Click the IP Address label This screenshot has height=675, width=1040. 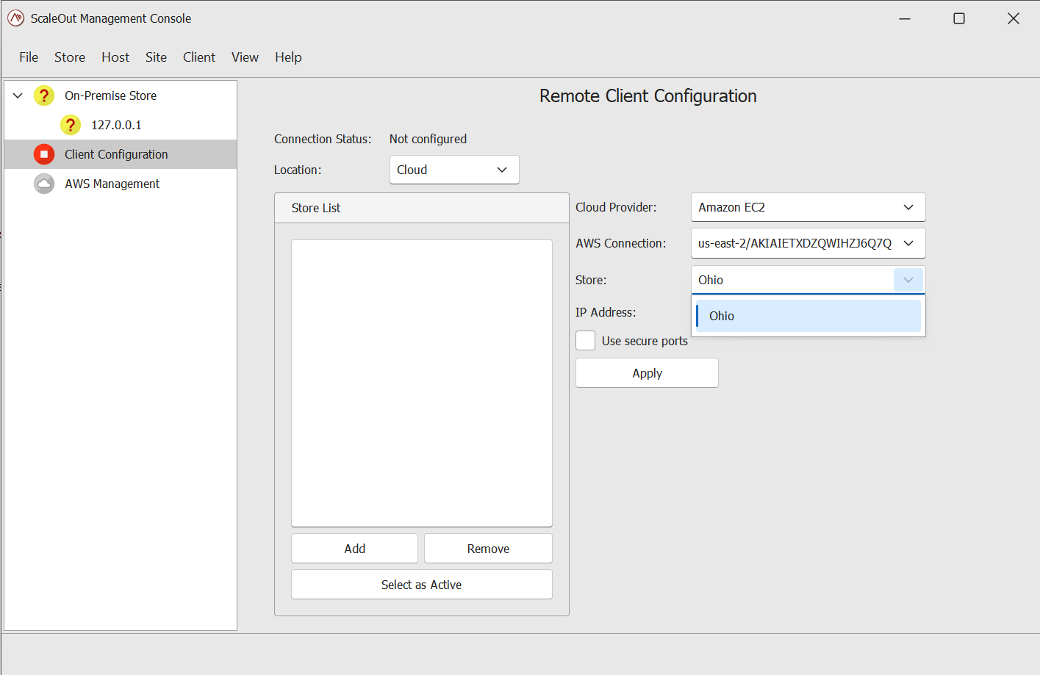click(x=606, y=312)
